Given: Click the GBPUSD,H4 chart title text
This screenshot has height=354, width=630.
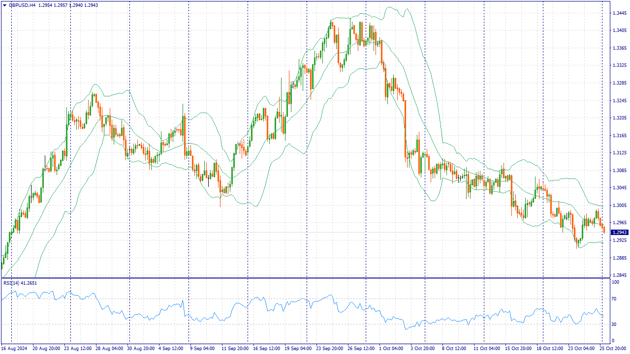Looking at the screenshot, I should (22, 5).
